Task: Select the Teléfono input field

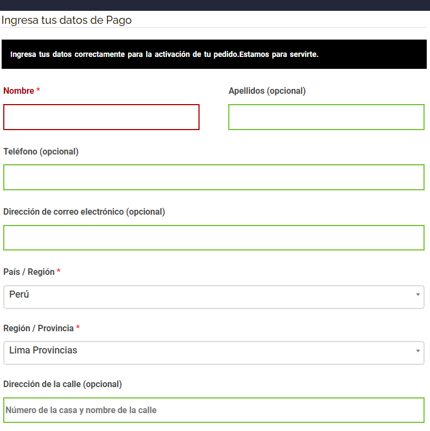Action: point(214,177)
